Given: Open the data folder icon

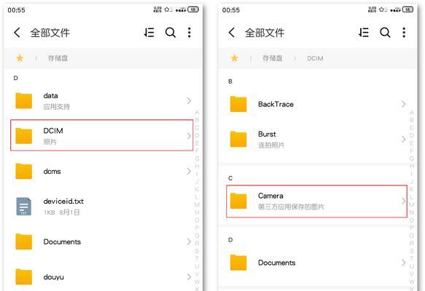Looking at the screenshot, I should 24,100.
